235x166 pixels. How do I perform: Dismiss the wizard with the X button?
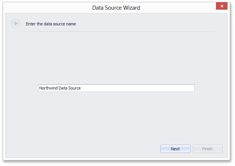click(222, 6)
